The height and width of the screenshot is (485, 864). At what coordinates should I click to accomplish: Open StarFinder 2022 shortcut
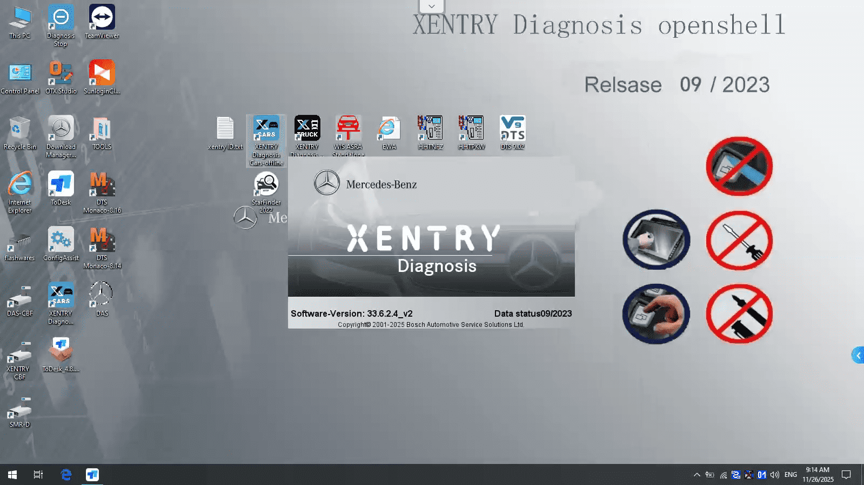tap(266, 186)
